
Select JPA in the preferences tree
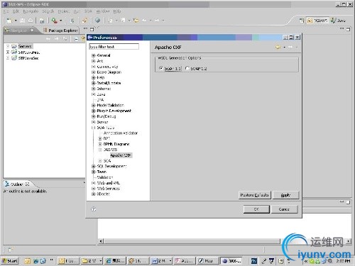coord(100,100)
